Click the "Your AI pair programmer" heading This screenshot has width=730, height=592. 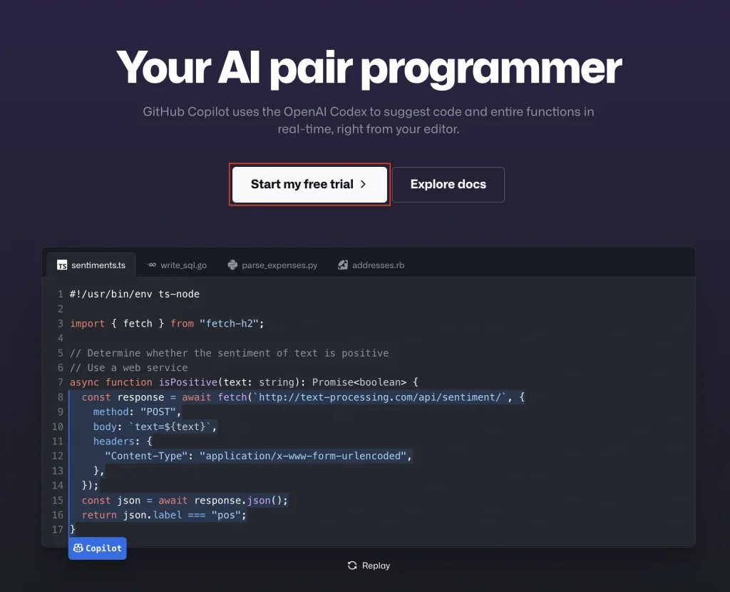(x=369, y=68)
